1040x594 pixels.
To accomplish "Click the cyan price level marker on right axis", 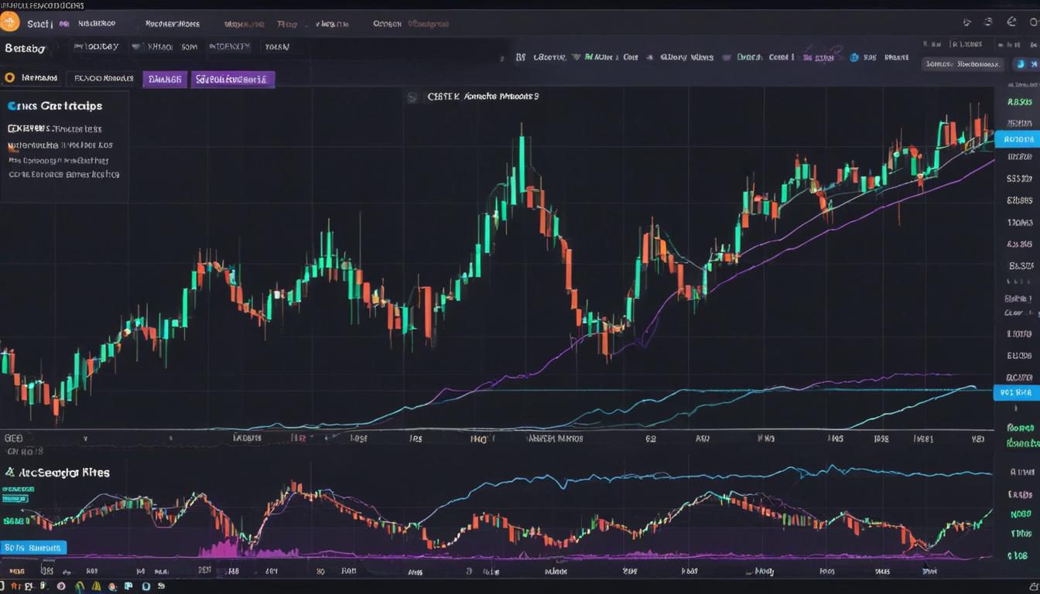I will coord(1016,392).
